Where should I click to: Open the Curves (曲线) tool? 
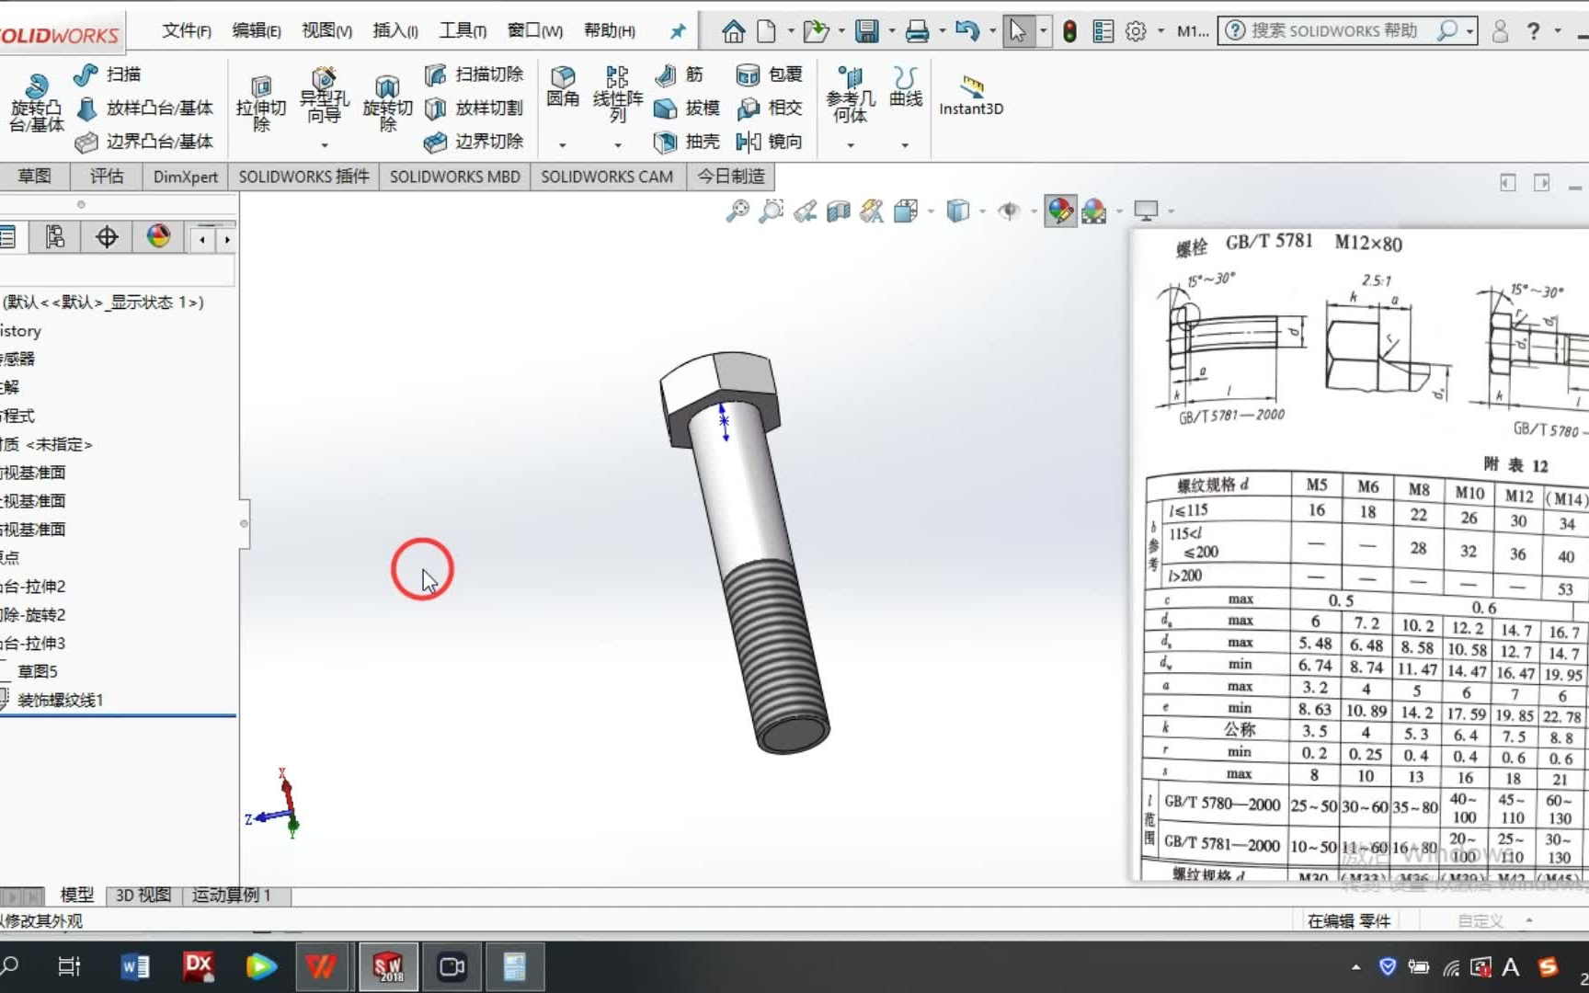tap(906, 87)
